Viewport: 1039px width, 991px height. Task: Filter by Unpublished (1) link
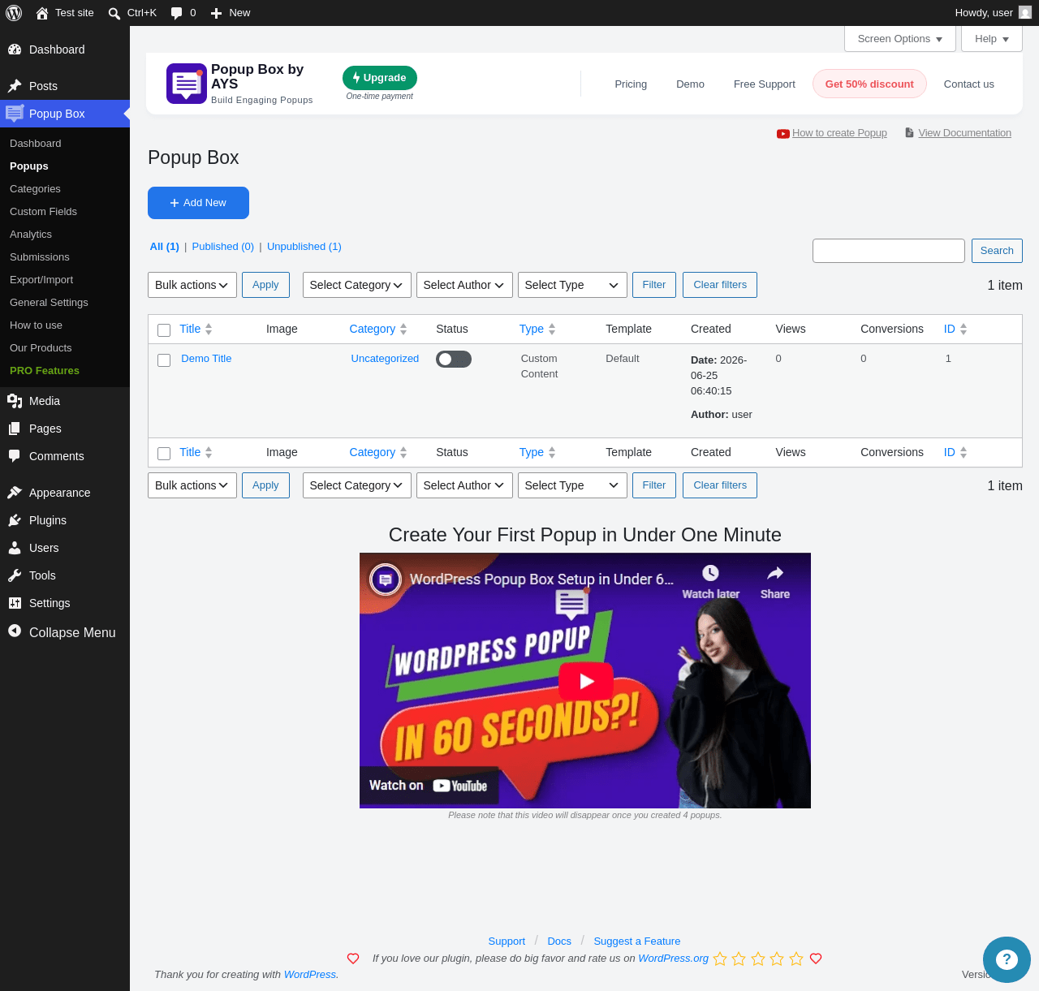(x=304, y=247)
